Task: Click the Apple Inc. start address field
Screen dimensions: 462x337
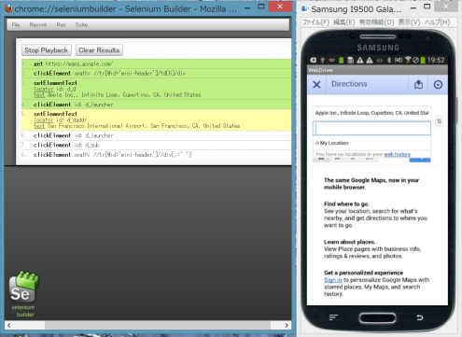Action: point(371,113)
